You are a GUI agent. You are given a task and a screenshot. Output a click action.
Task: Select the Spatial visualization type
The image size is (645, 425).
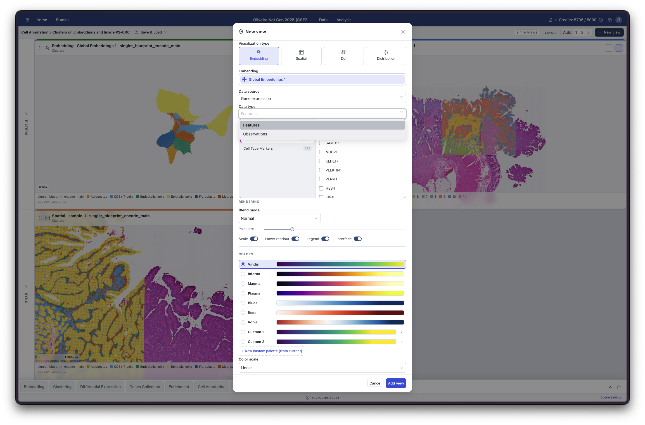click(x=301, y=56)
